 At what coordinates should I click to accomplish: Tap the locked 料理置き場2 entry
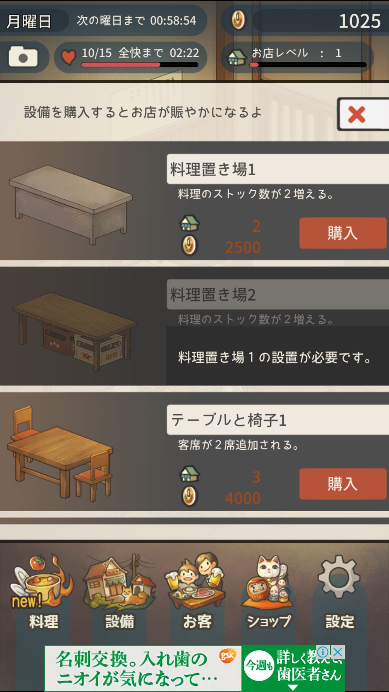[x=194, y=326]
